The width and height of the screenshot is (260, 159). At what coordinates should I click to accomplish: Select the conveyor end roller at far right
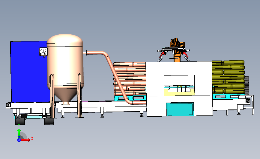click(x=248, y=101)
